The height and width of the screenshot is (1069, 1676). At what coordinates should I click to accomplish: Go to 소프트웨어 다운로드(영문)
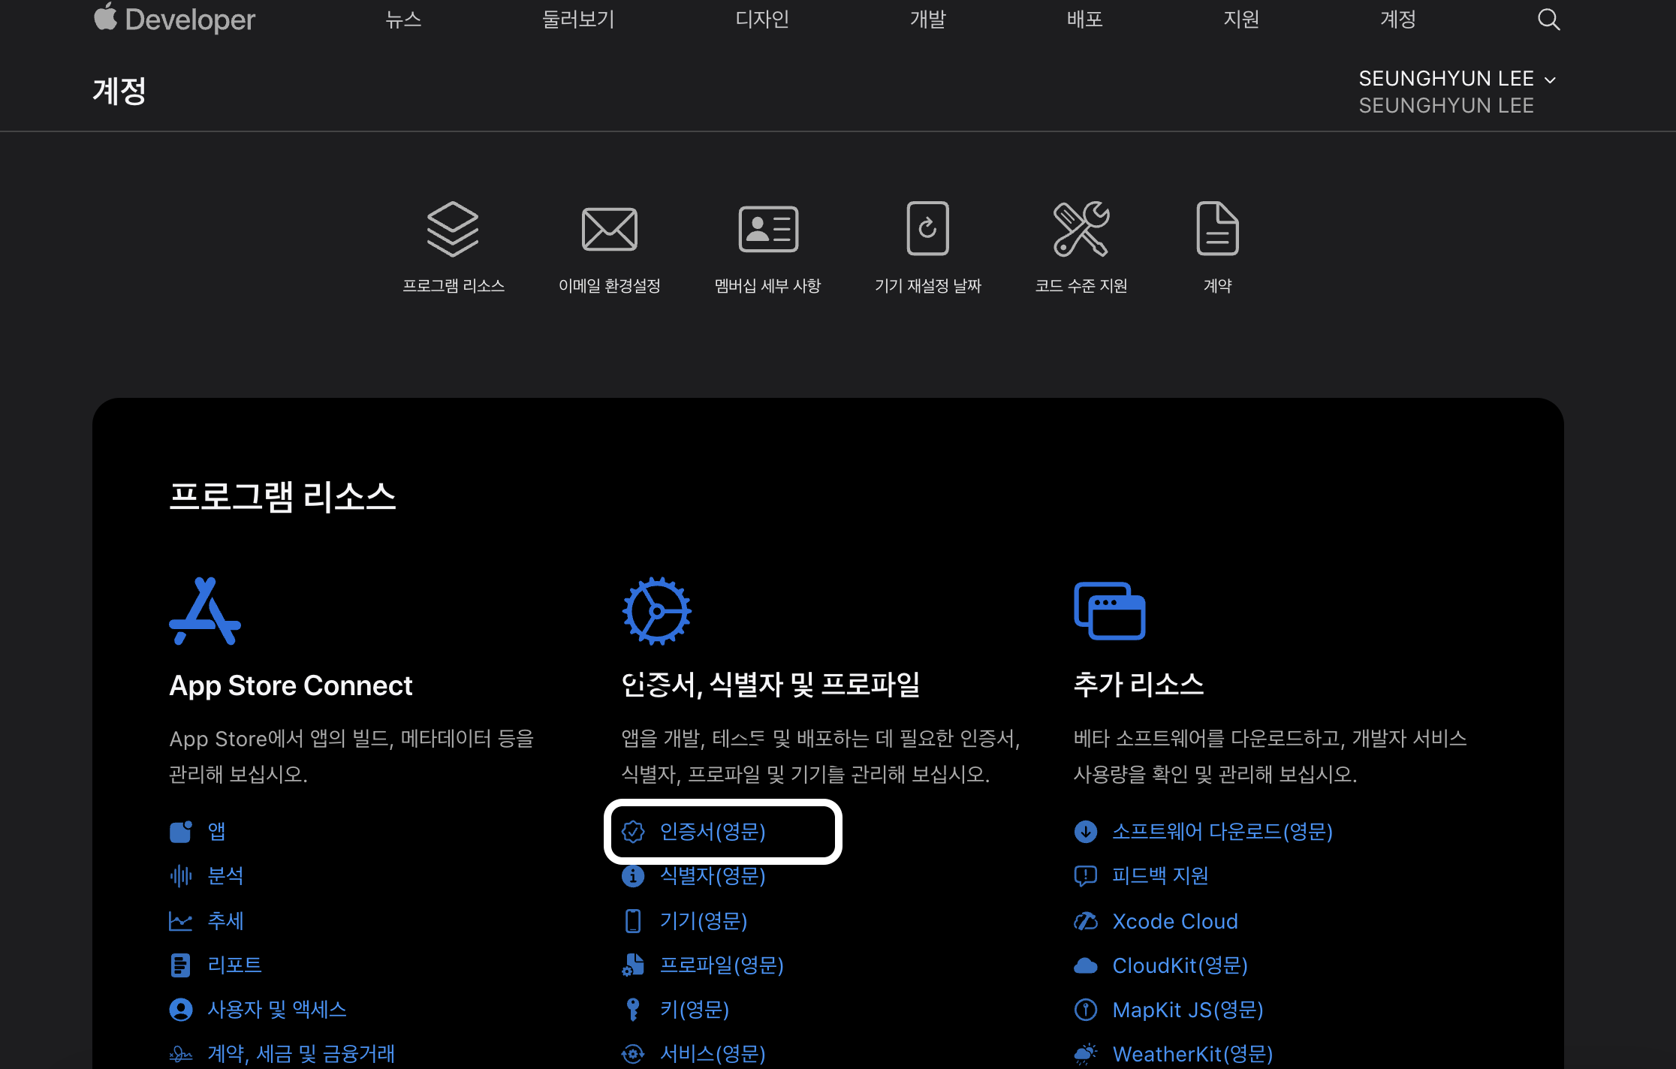[1222, 832]
